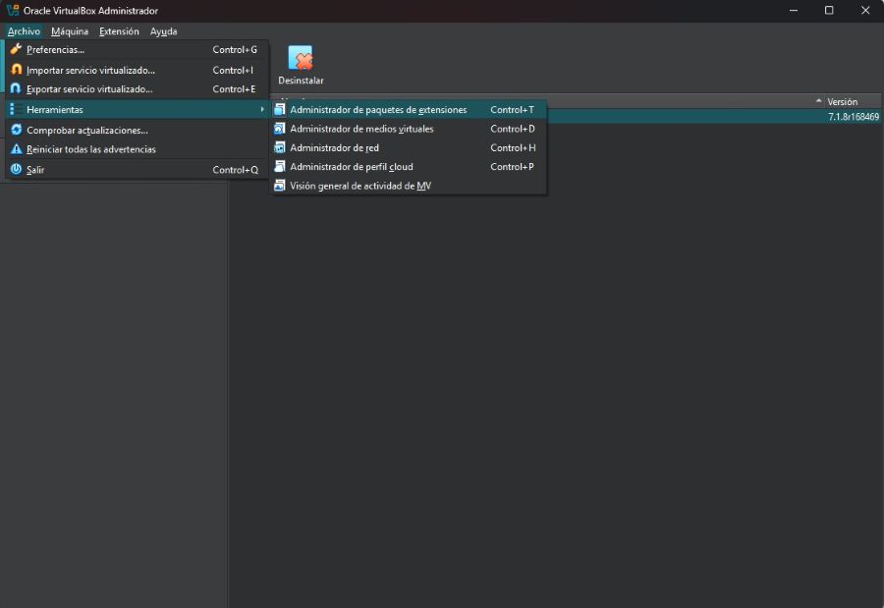This screenshot has height=608, width=884.
Task: Open Administrador de red entry
Action: click(409, 147)
